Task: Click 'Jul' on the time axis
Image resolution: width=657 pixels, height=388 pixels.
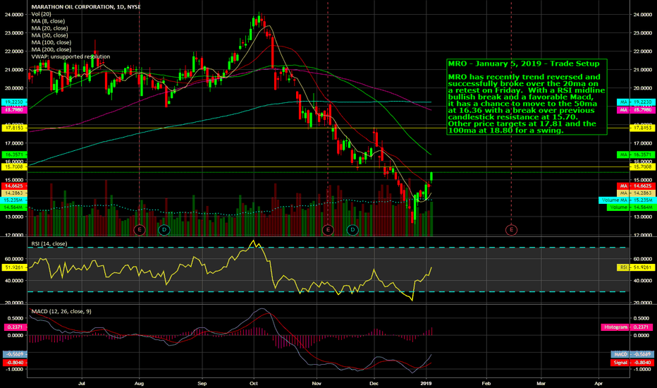Action: (82, 383)
